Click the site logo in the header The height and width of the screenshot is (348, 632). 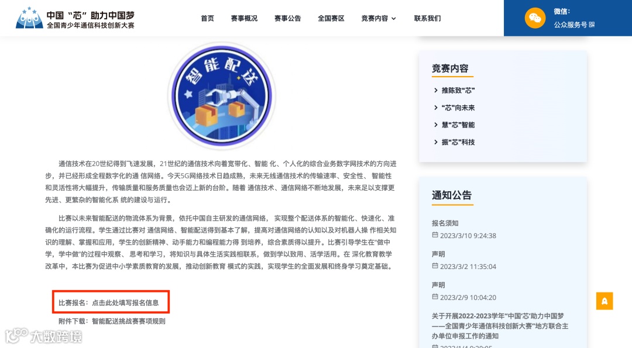pyautogui.click(x=75, y=18)
